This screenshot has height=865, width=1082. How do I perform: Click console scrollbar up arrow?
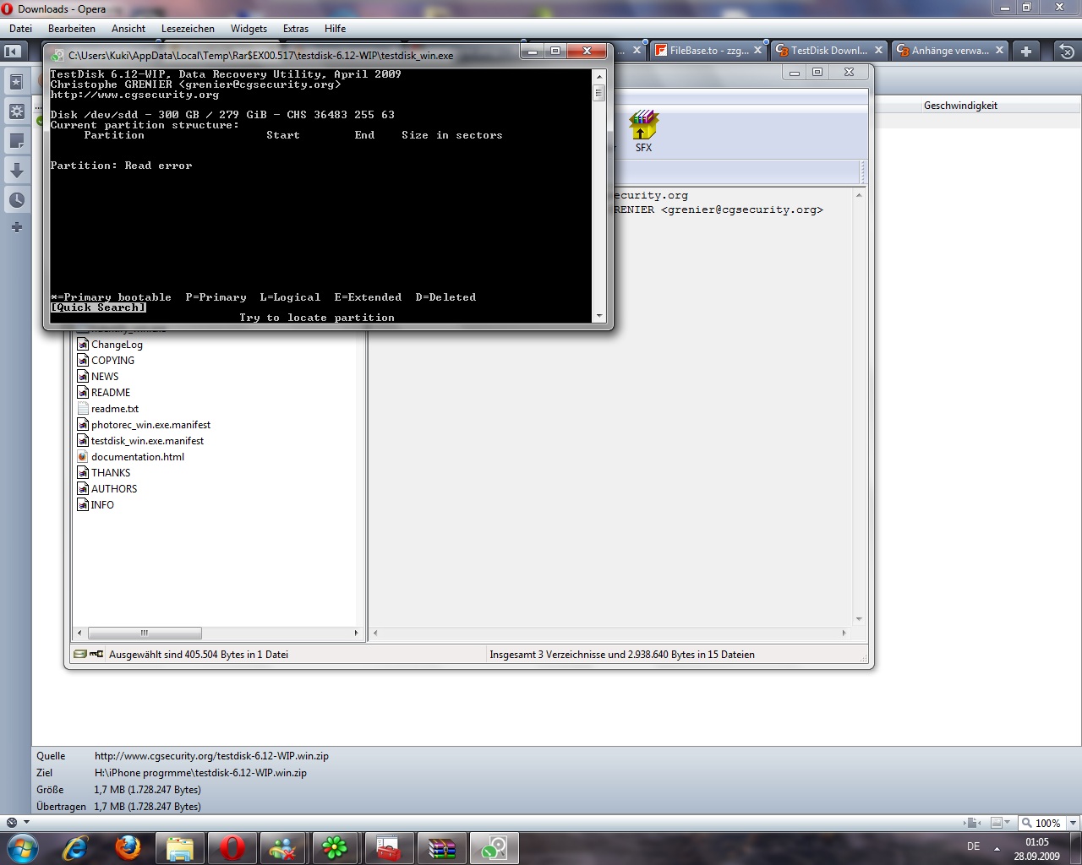599,76
